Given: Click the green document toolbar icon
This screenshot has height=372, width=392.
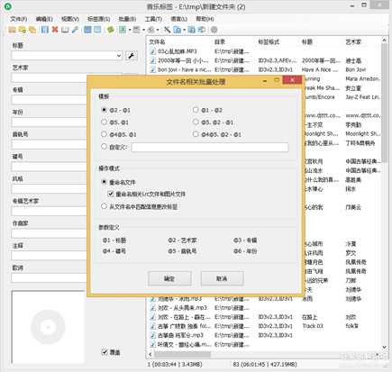Looking at the screenshot, I should (123, 30).
